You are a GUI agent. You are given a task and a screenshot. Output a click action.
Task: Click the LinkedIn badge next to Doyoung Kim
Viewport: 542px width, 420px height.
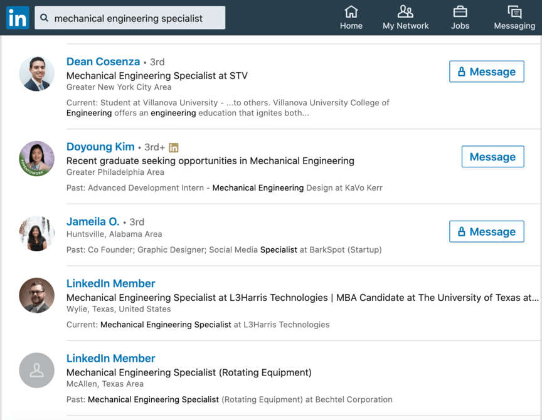click(x=173, y=146)
